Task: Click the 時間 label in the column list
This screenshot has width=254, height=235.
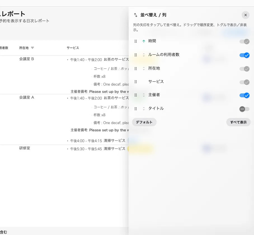Action: click(152, 41)
